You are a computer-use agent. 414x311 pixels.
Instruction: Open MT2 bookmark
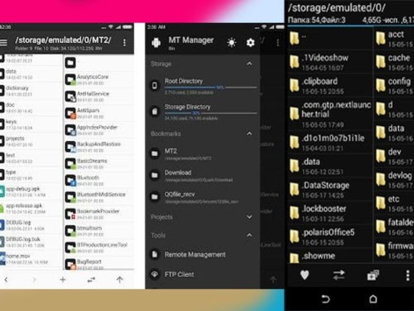coord(203,154)
